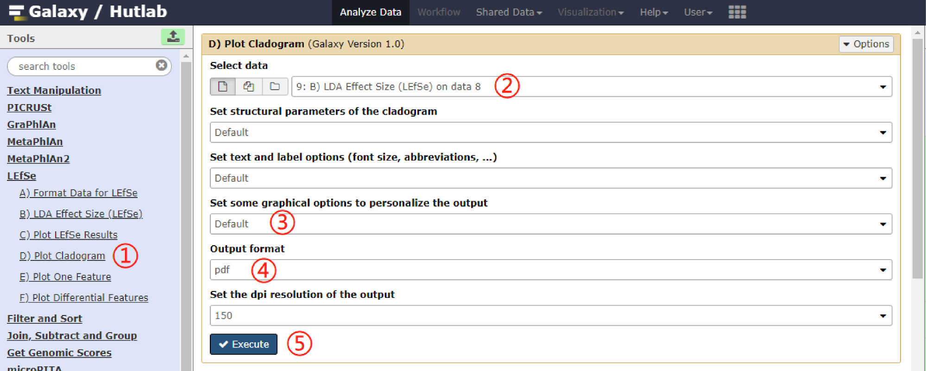
Task: Open the Help menu
Action: tap(654, 12)
